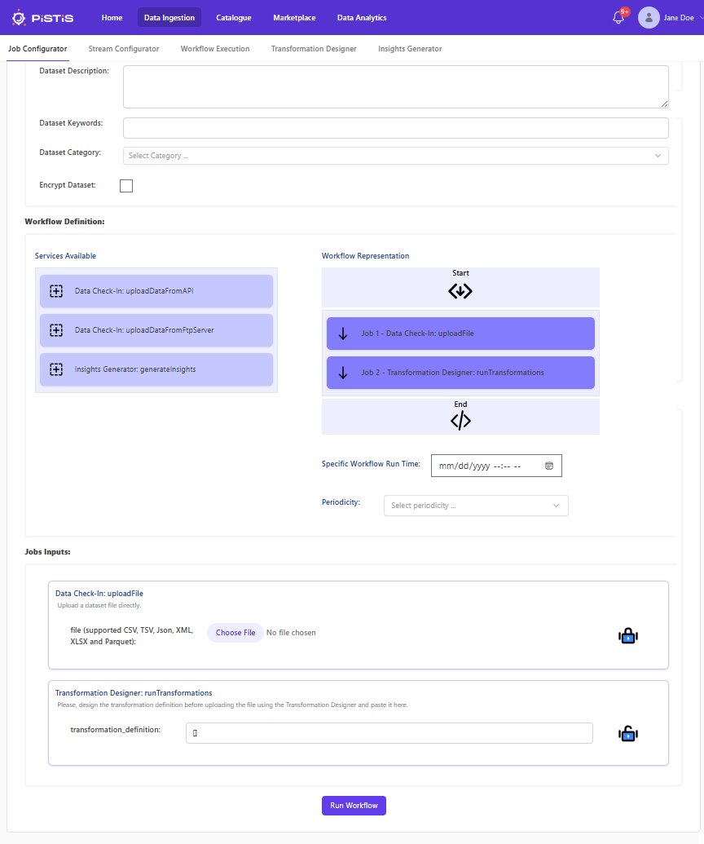The width and height of the screenshot is (704, 844).
Task: Click the 'Encrypt Dataset:' label
Action: 68,184
